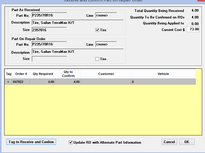The image size is (205, 153).
Task: Select Description field in Part As Received
Action: (x=78, y=22)
